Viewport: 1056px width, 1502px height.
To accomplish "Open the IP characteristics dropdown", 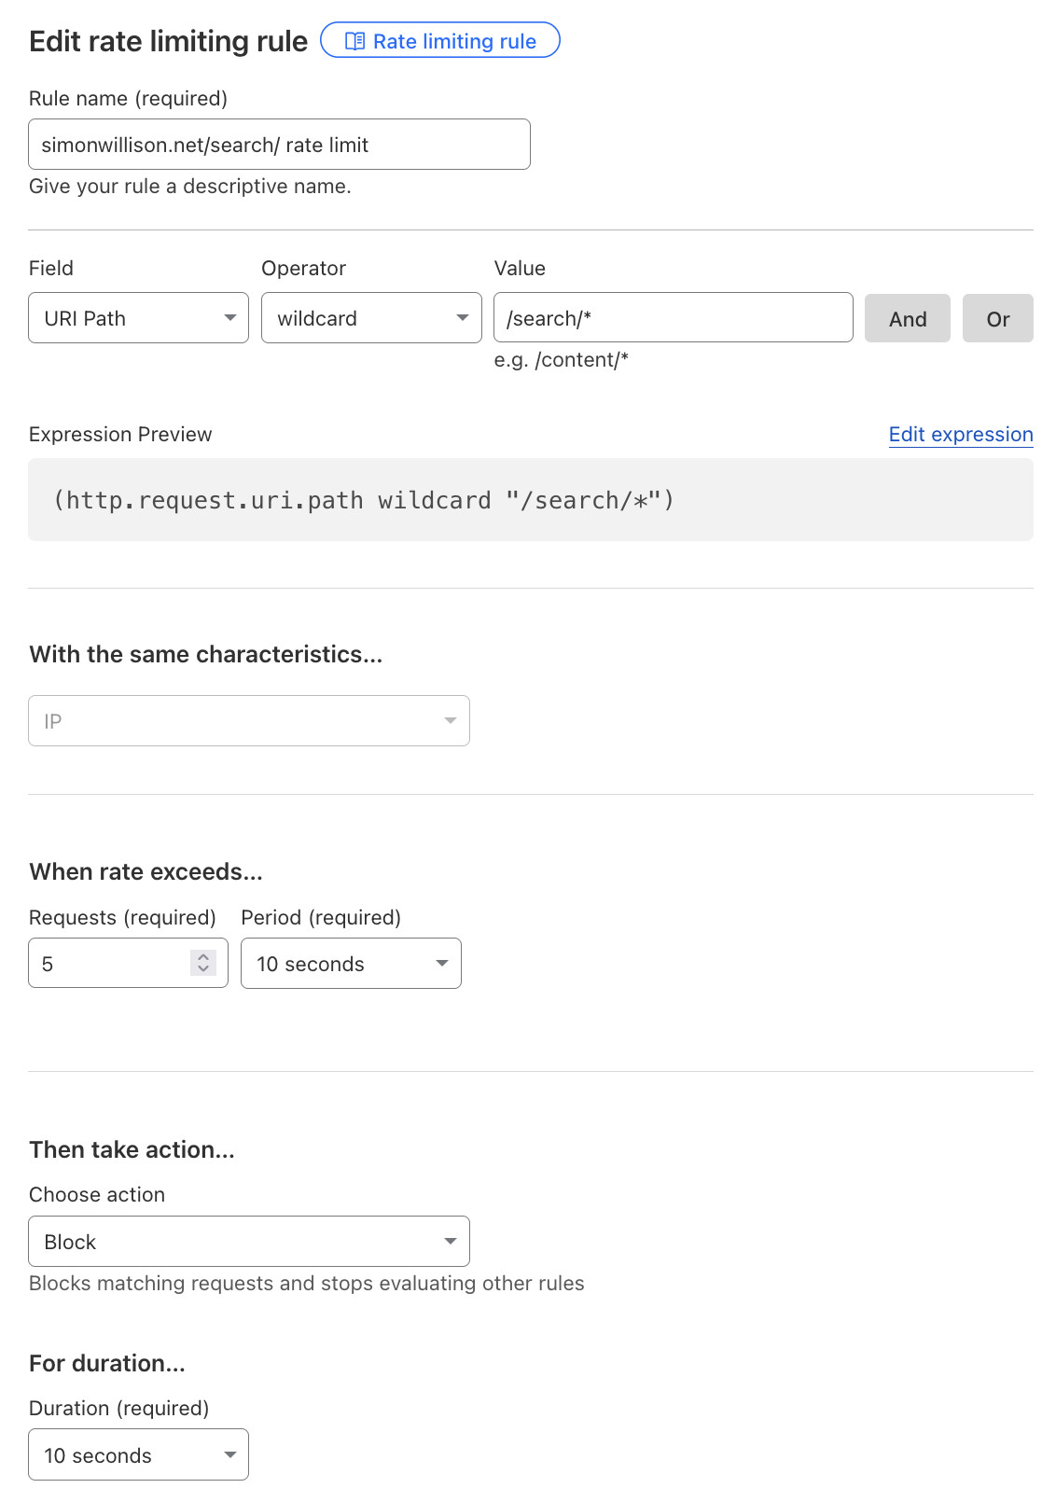I will tap(248, 721).
